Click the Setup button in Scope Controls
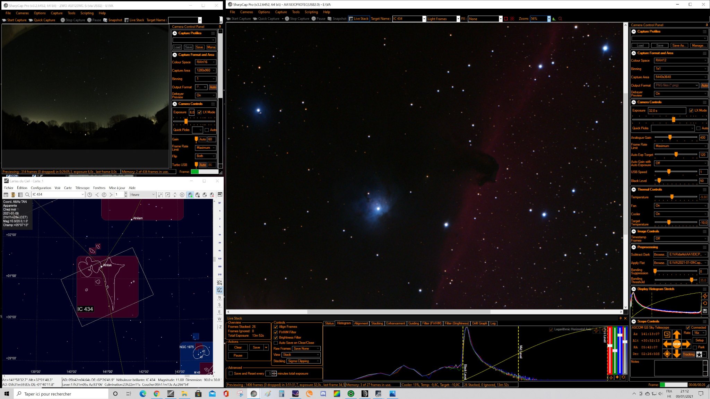Screen dimensions: 710x399 click(700, 340)
